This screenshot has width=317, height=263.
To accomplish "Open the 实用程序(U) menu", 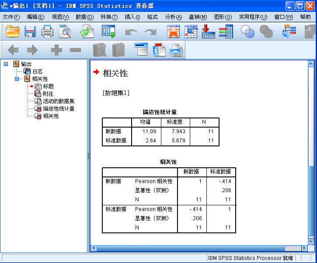I will (253, 17).
